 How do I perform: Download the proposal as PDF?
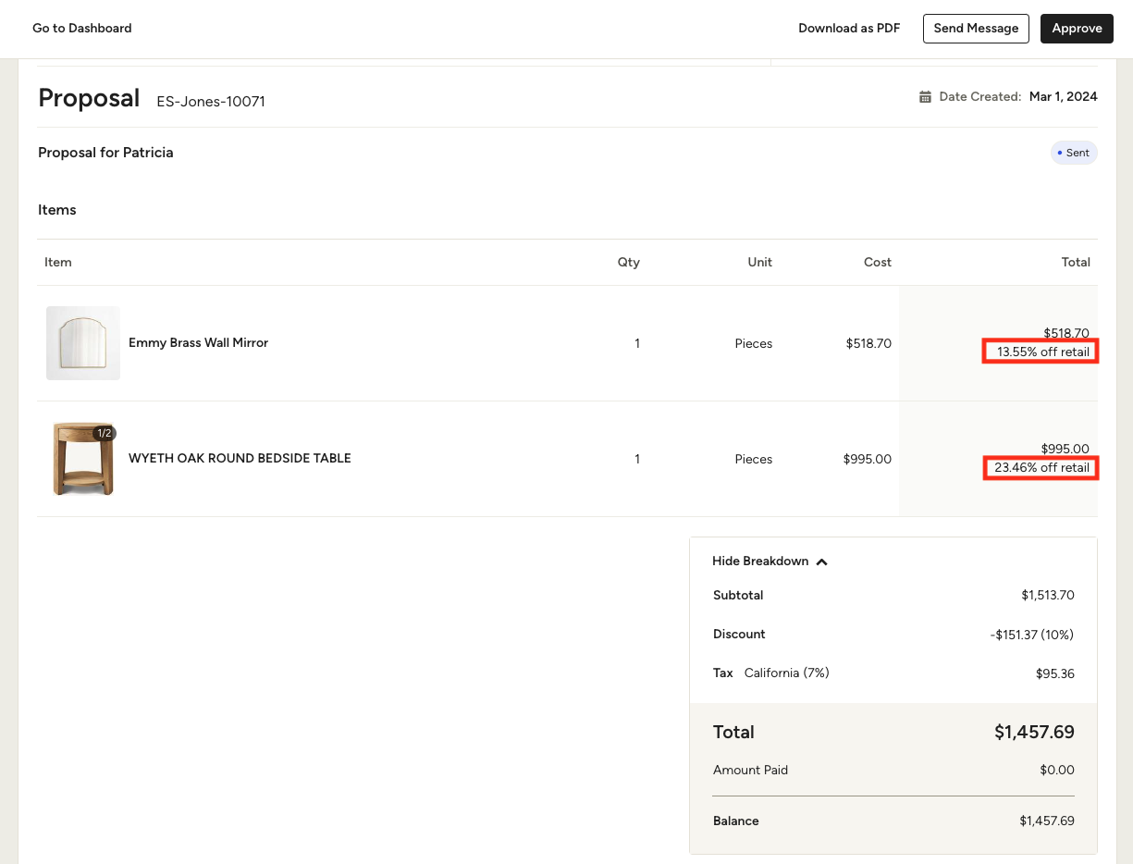pyautogui.click(x=848, y=29)
